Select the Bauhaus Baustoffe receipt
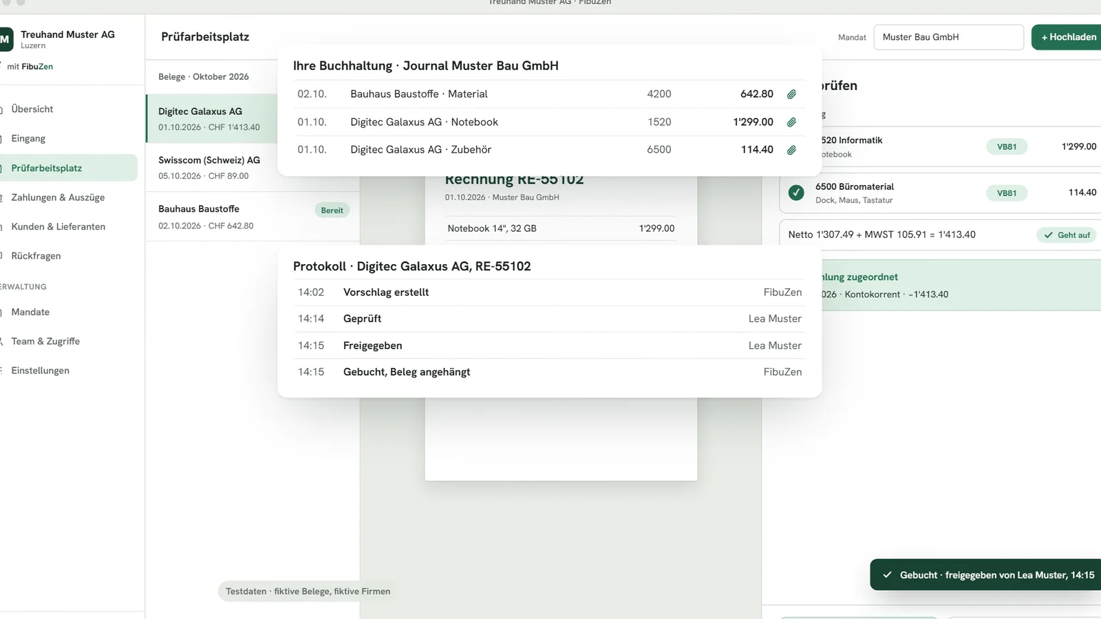This screenshot has width=1101, height=619. (253, 217)
